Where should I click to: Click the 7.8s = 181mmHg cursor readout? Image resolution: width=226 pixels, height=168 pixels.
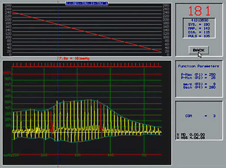[74, 58]
